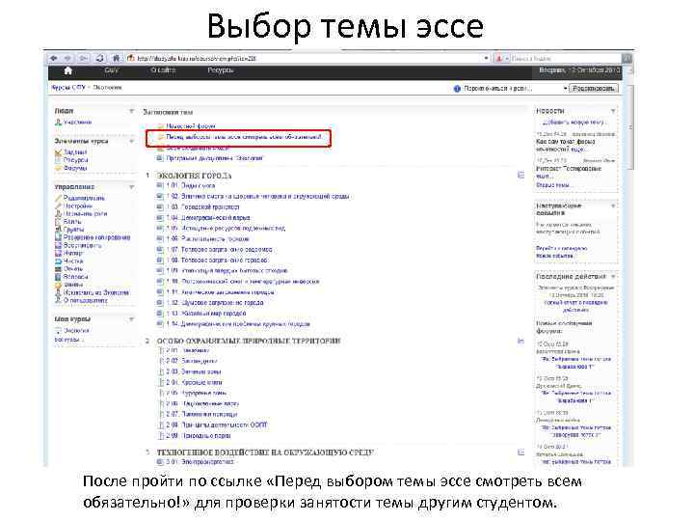Screen dimensions: 694x521
Task: Open topic 1.14 link
Action: click(238, 324)
